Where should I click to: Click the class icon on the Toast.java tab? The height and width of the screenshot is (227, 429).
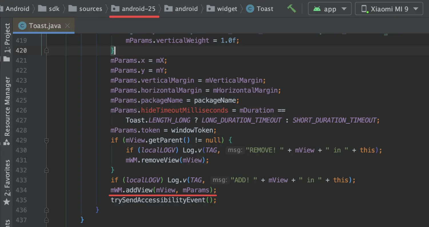click(x=23, y=26)
